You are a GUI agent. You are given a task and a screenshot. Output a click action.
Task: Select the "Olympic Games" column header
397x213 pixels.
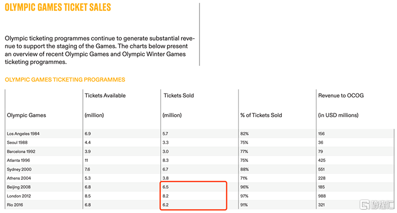point(26,115)
